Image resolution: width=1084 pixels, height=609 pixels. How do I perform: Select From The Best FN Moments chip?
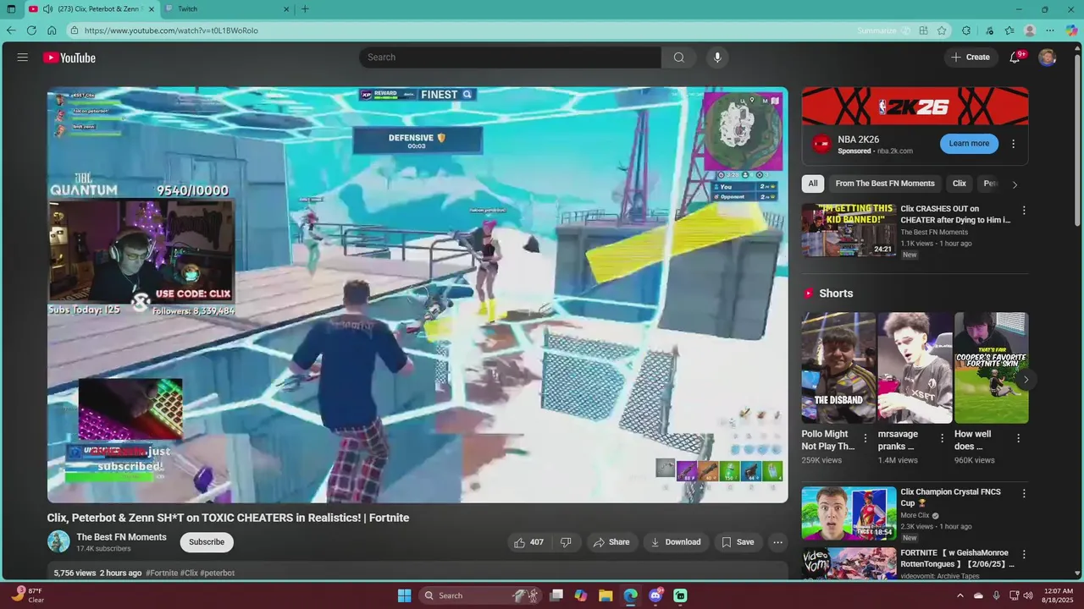tap(885, 184)
